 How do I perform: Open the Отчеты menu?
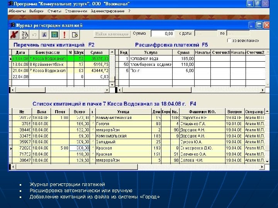pyautogui.click(x=54, y=11)
